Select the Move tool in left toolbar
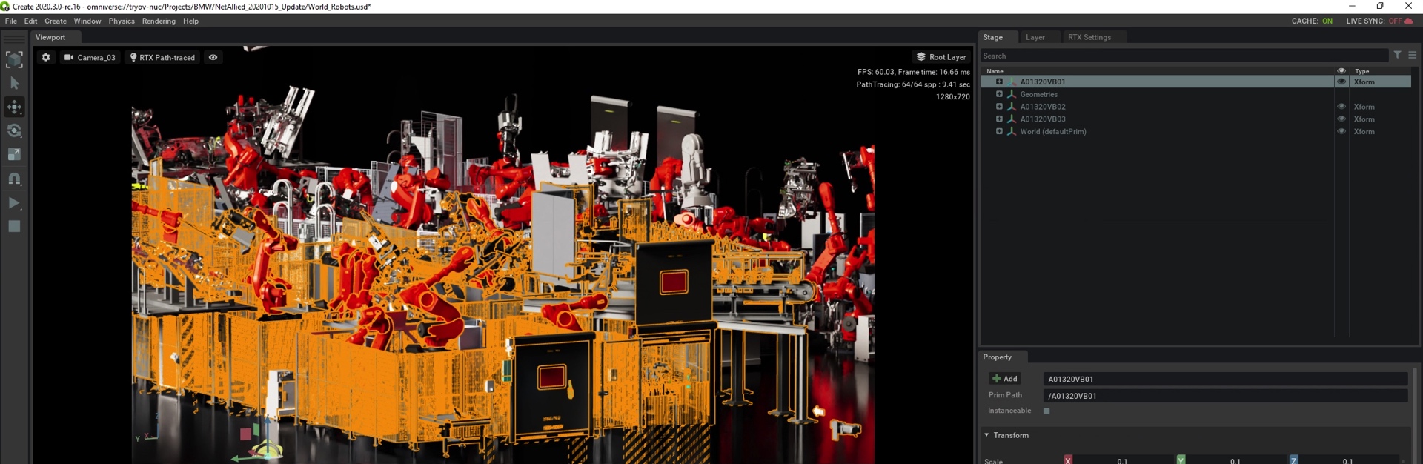 (14, 107)
